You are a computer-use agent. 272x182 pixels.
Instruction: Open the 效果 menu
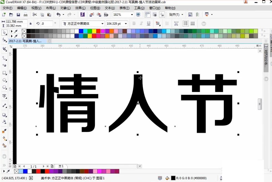pos(80,8)
